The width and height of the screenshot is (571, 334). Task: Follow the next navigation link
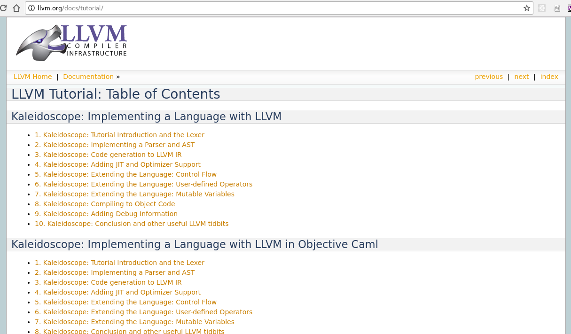click(522, 77)
